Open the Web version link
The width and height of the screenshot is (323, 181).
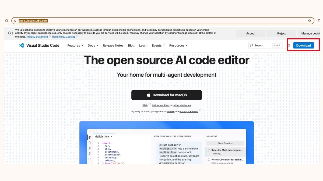click(145, 105)
